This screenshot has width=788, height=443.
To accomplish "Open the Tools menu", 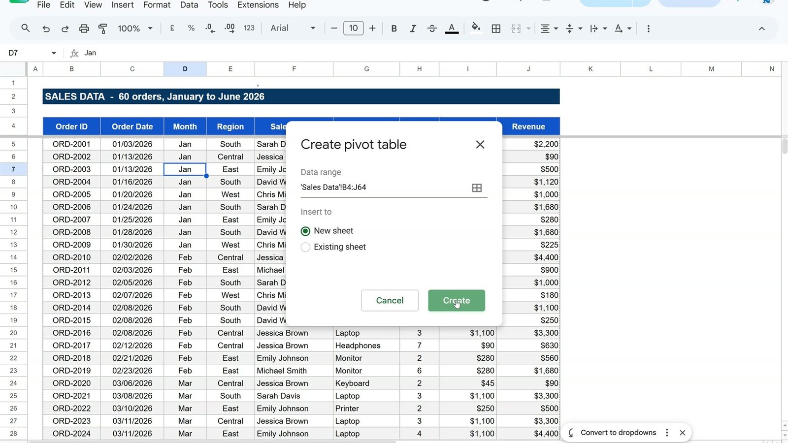I will click(x=218, y=5).
